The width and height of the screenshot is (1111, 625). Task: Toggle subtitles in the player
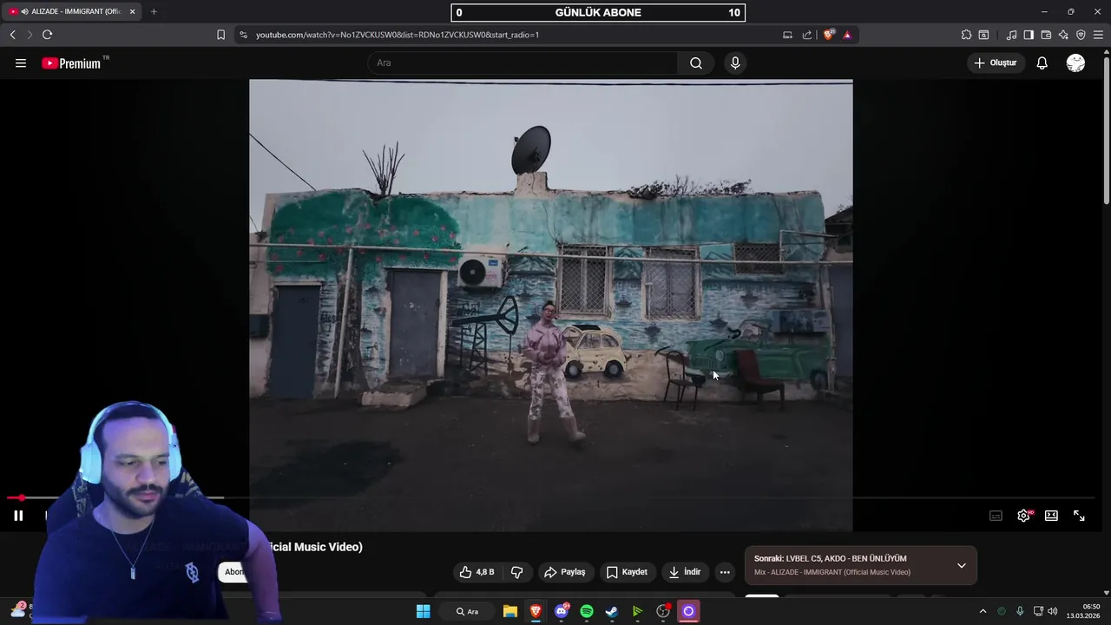[996, 516]
